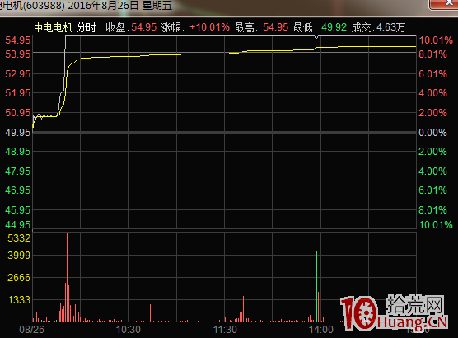Close the 603988 chart window

(x=443, y=4)
